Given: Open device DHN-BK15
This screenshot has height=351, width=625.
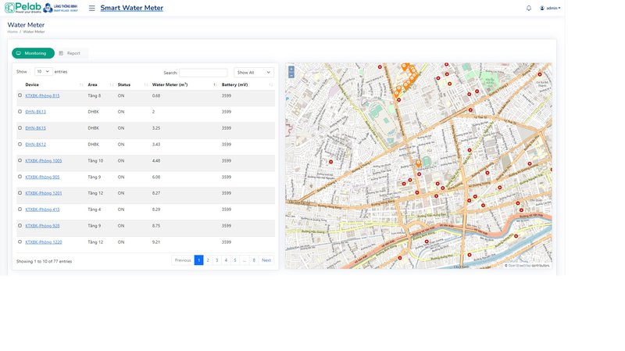Looking at the screenshot, I should [35, 128].
